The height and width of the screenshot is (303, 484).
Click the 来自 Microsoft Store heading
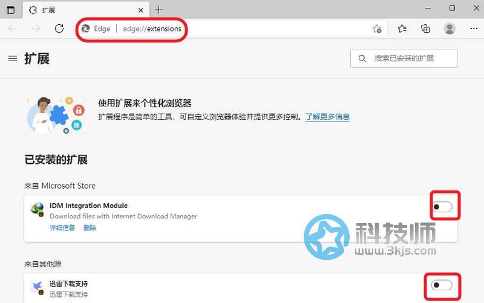click(x=60, y=186)
